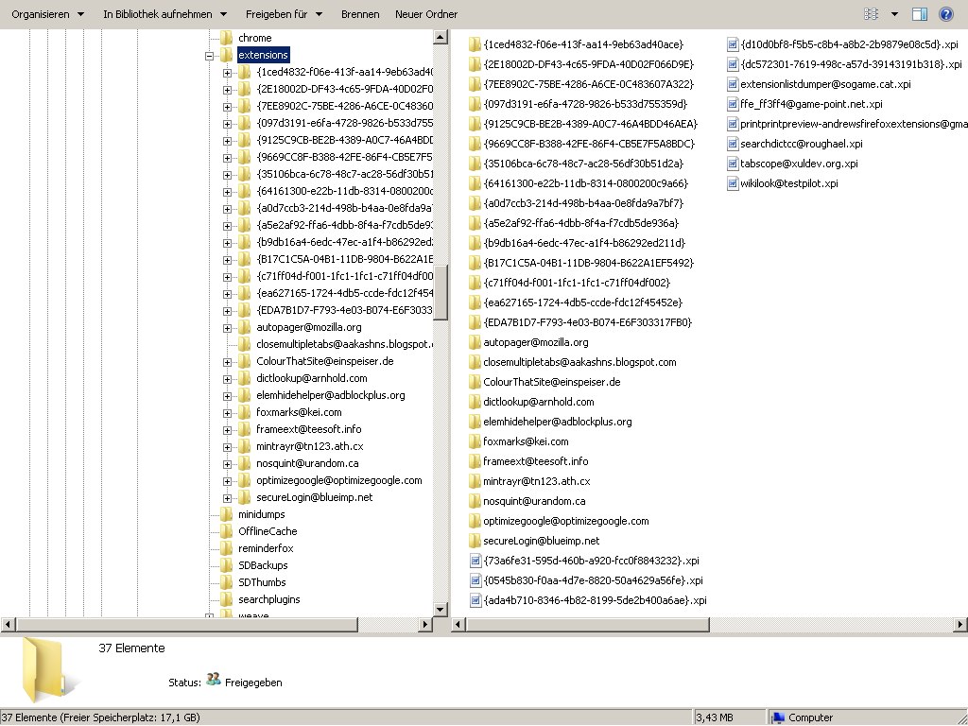Image resolution: width=968 pixels, height=726 pixels.
Task: Select elemhidehelper@adblockplus.org in tree
Action: (331, 395)
